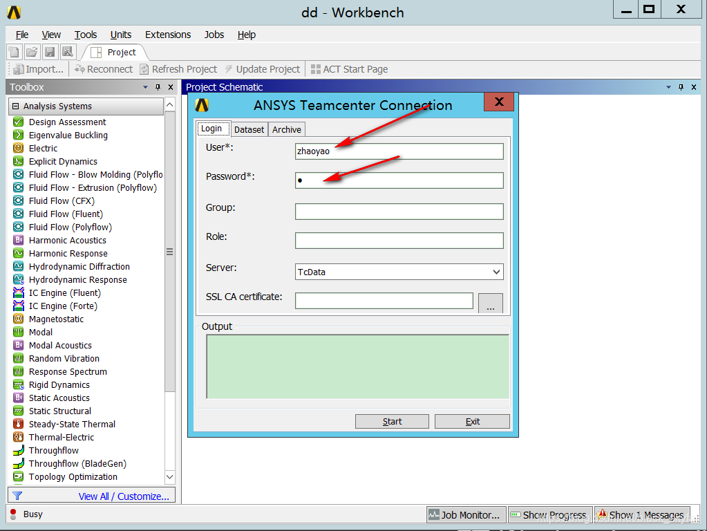The height and width of the screenshot is (531, 707).
Task: Switch to the Archive tab
Action: (287, 129)
